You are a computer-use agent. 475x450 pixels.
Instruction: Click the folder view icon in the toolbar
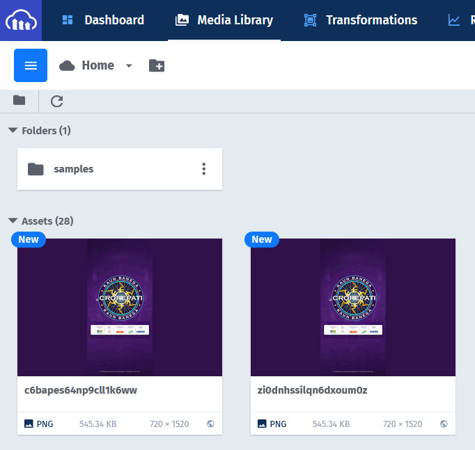[x=19, y=100]
